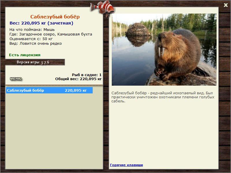The image size is (231, 173).
Task: Click the orange Саблезубый бобёр heading
Action: pos(55,17)
